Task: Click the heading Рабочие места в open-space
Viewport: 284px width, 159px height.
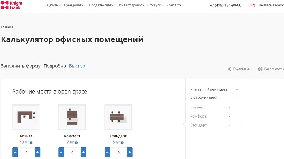Action: [50, 92]
